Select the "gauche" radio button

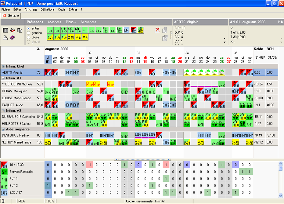[29, 33]
